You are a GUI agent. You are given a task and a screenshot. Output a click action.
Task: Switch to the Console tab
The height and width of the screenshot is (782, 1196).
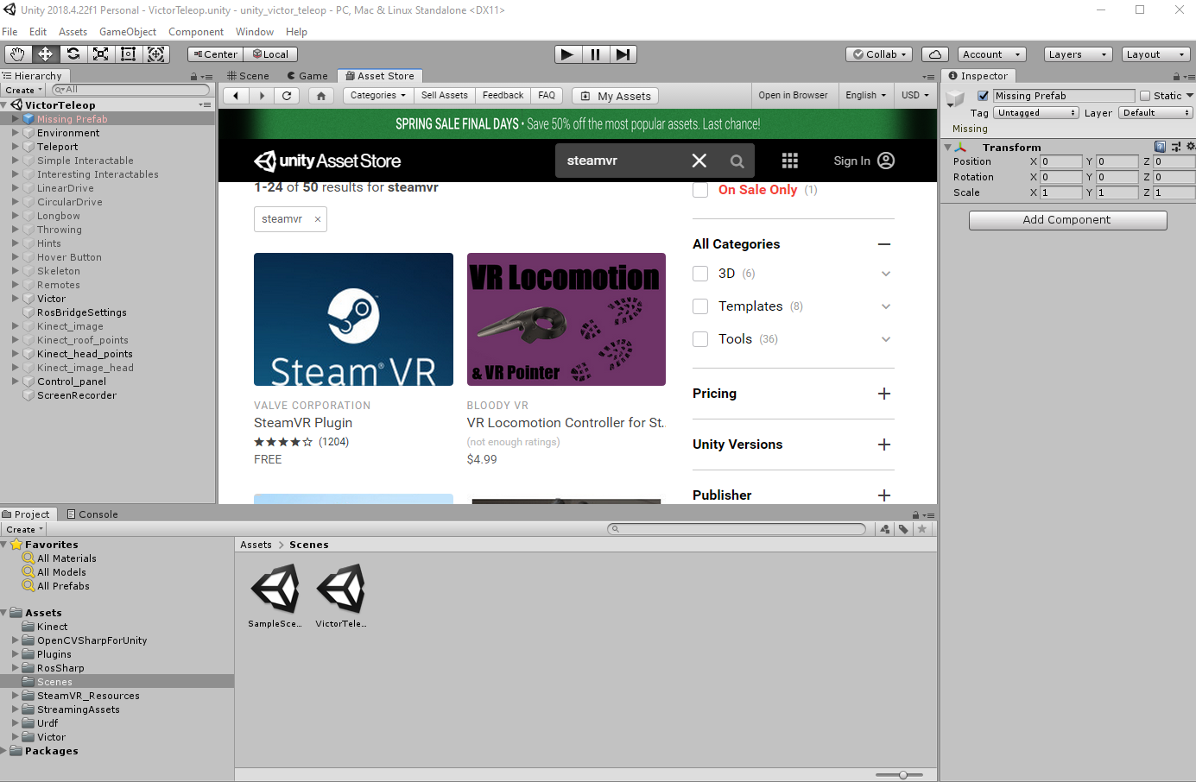click(x=92, y=514)
